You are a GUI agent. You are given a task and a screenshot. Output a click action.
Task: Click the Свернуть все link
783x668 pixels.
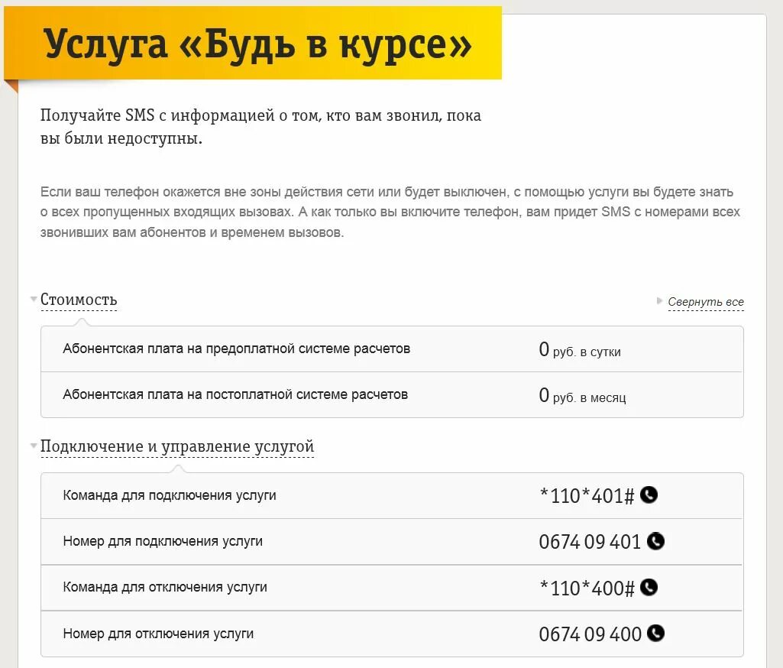pyautogui.click(x=706, y=302)
